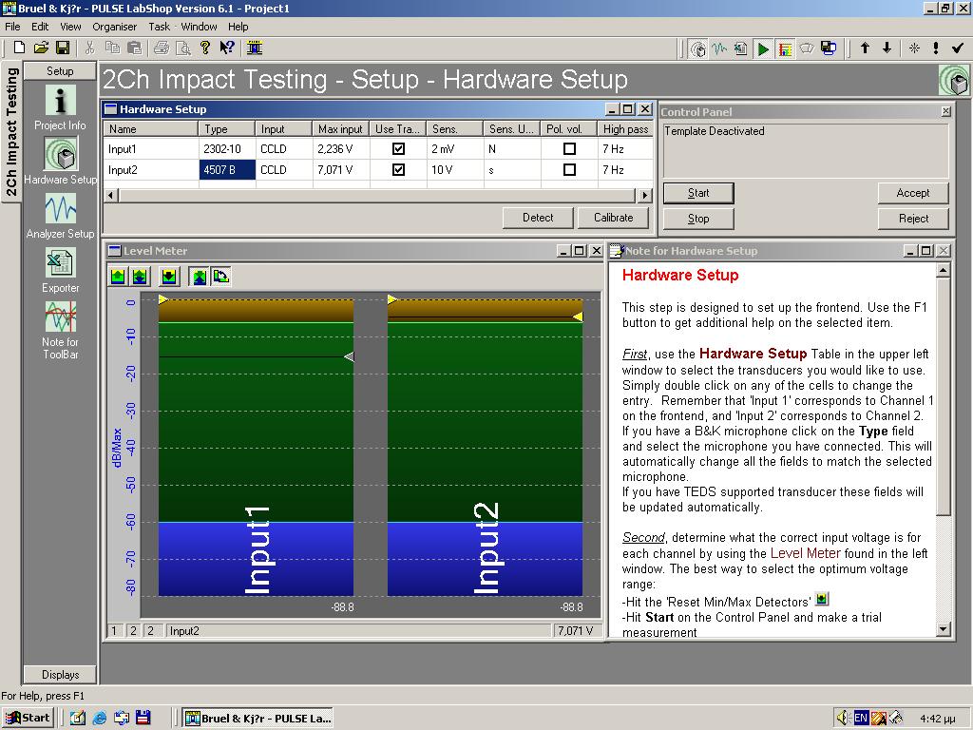Click the PULSE organiser toolbar icon
This screenshot has width=973, height=730.
pyautogui.click(x=255, y=48)
